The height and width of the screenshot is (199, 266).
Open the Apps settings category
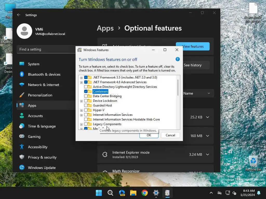(x=46, y=105)
